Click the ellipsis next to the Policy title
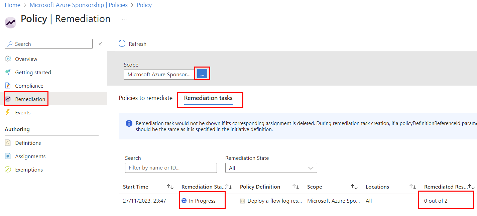This screenshot has width=477, height=216. coord(124,19)
